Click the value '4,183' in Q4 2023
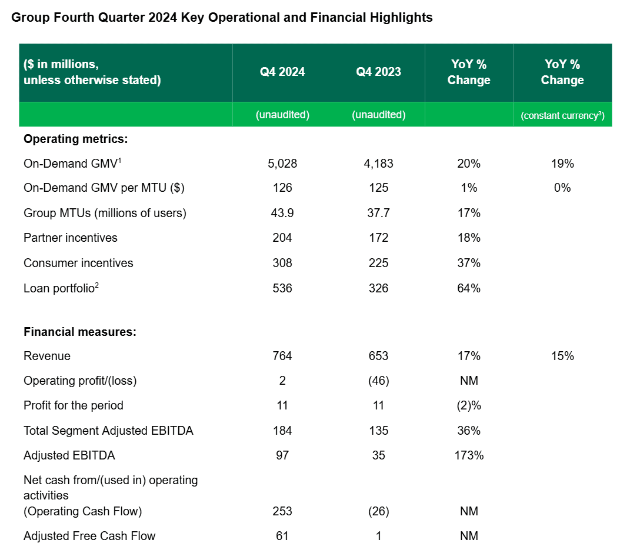 click(378, 164)
